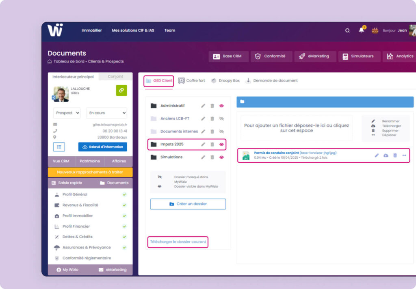Click the green link icon beside Lallouche
The image size is (416, 289).
(121, 90)
